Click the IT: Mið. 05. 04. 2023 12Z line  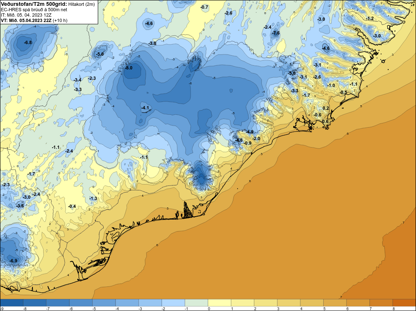27,15
